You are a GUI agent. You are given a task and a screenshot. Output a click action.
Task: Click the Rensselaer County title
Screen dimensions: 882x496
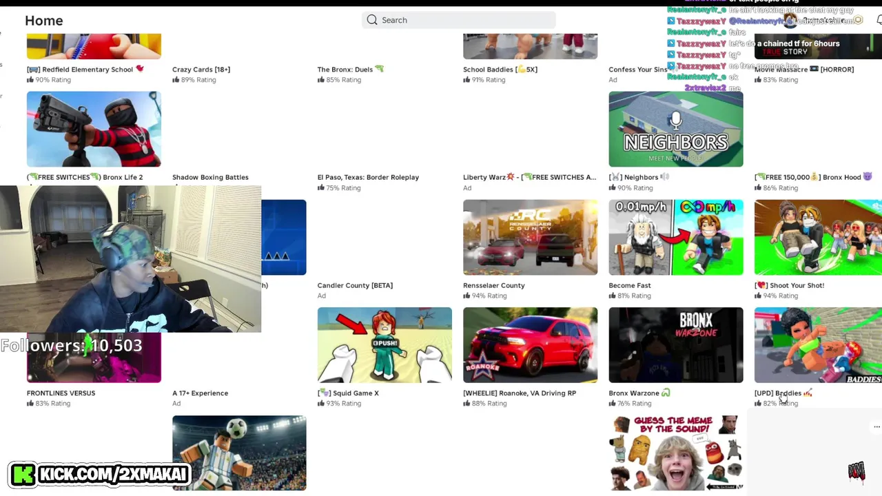pos(494,285)
